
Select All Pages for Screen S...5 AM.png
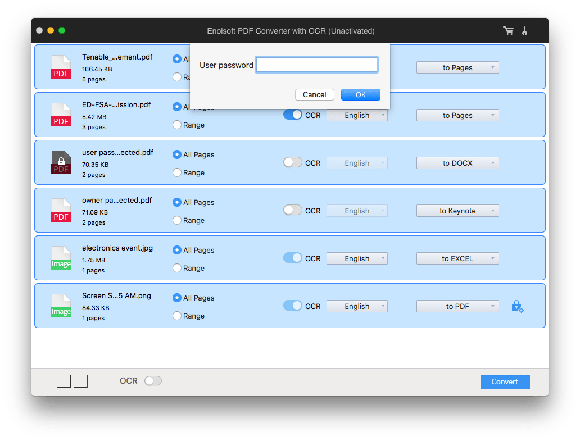tap(177, 298)
